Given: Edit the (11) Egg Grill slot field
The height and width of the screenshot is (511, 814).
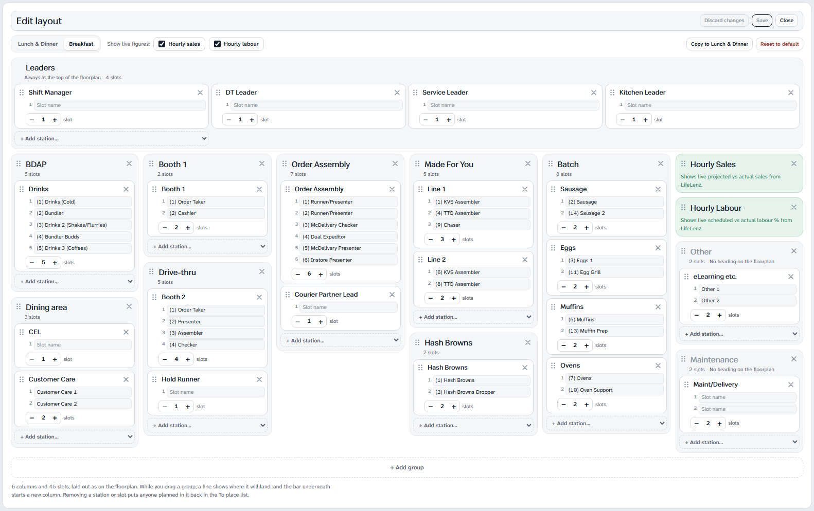Looking at the screenshot, I should [x=614, y=272].
